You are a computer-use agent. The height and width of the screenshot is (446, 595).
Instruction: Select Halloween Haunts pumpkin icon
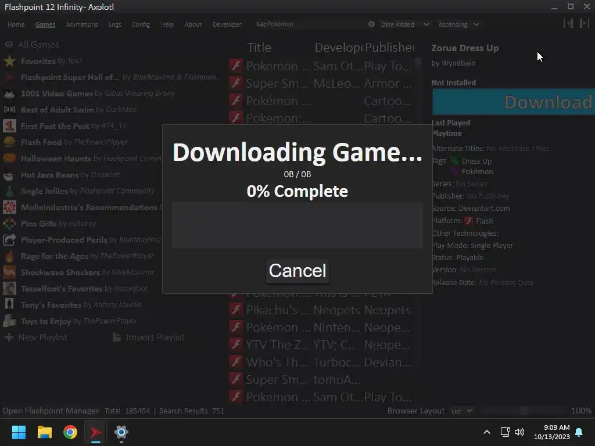[9, 159]
